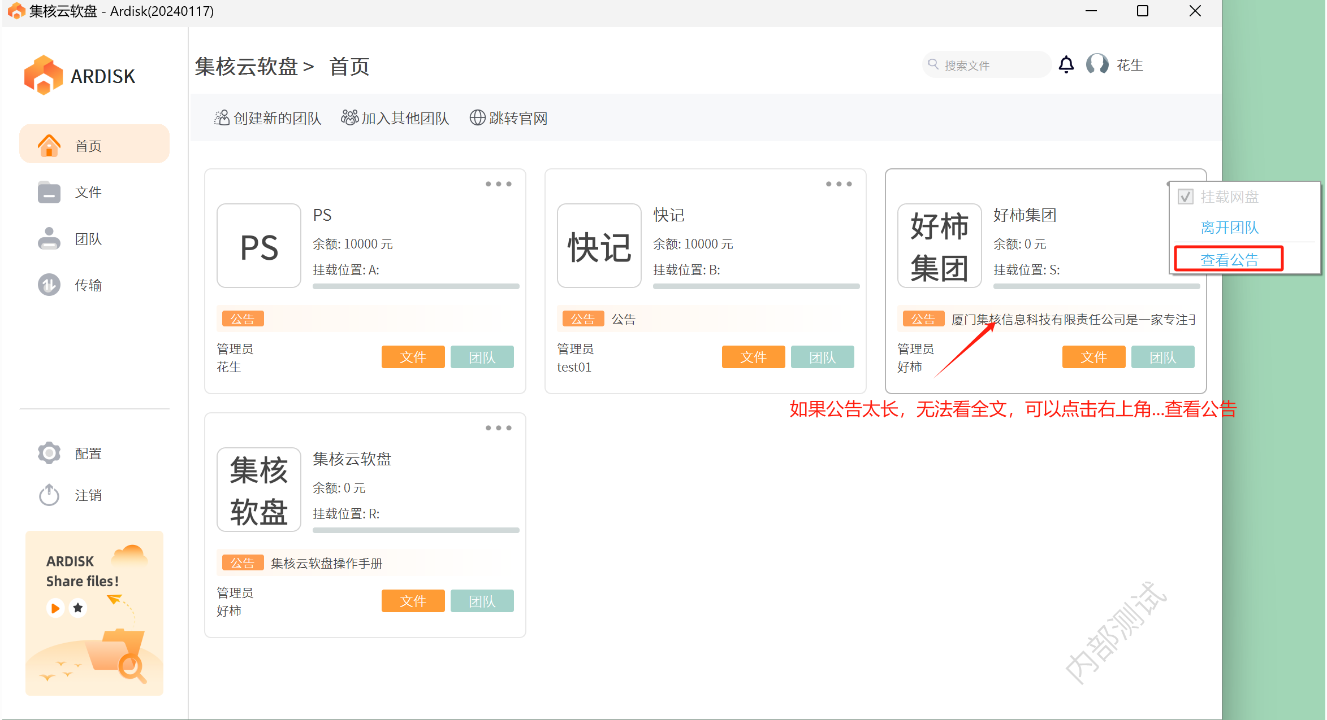This screenshot has width=1327, height=720.
Task: Expand PS card three-dot menu
Action: click(498, 184)
